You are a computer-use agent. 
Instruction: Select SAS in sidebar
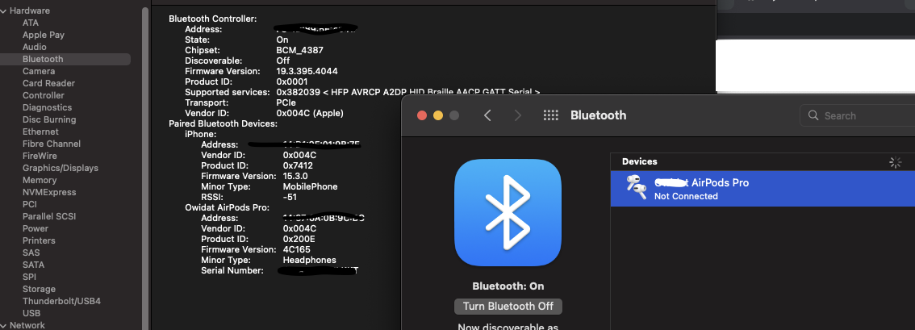click(x=31, y=253)
